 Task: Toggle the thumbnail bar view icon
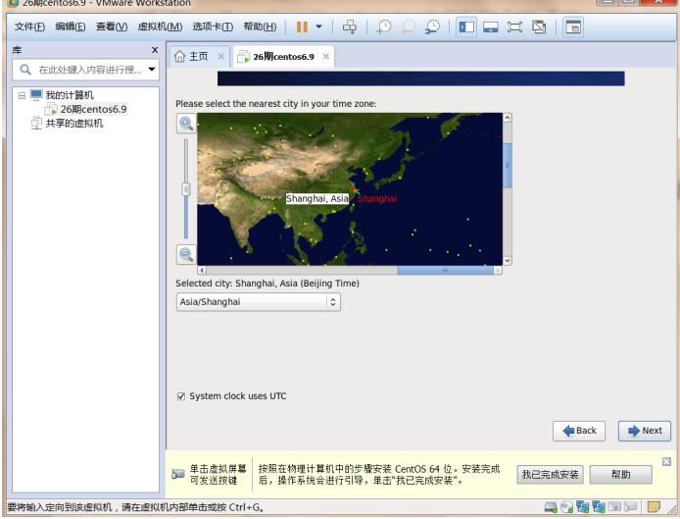(x=491, y=26)
